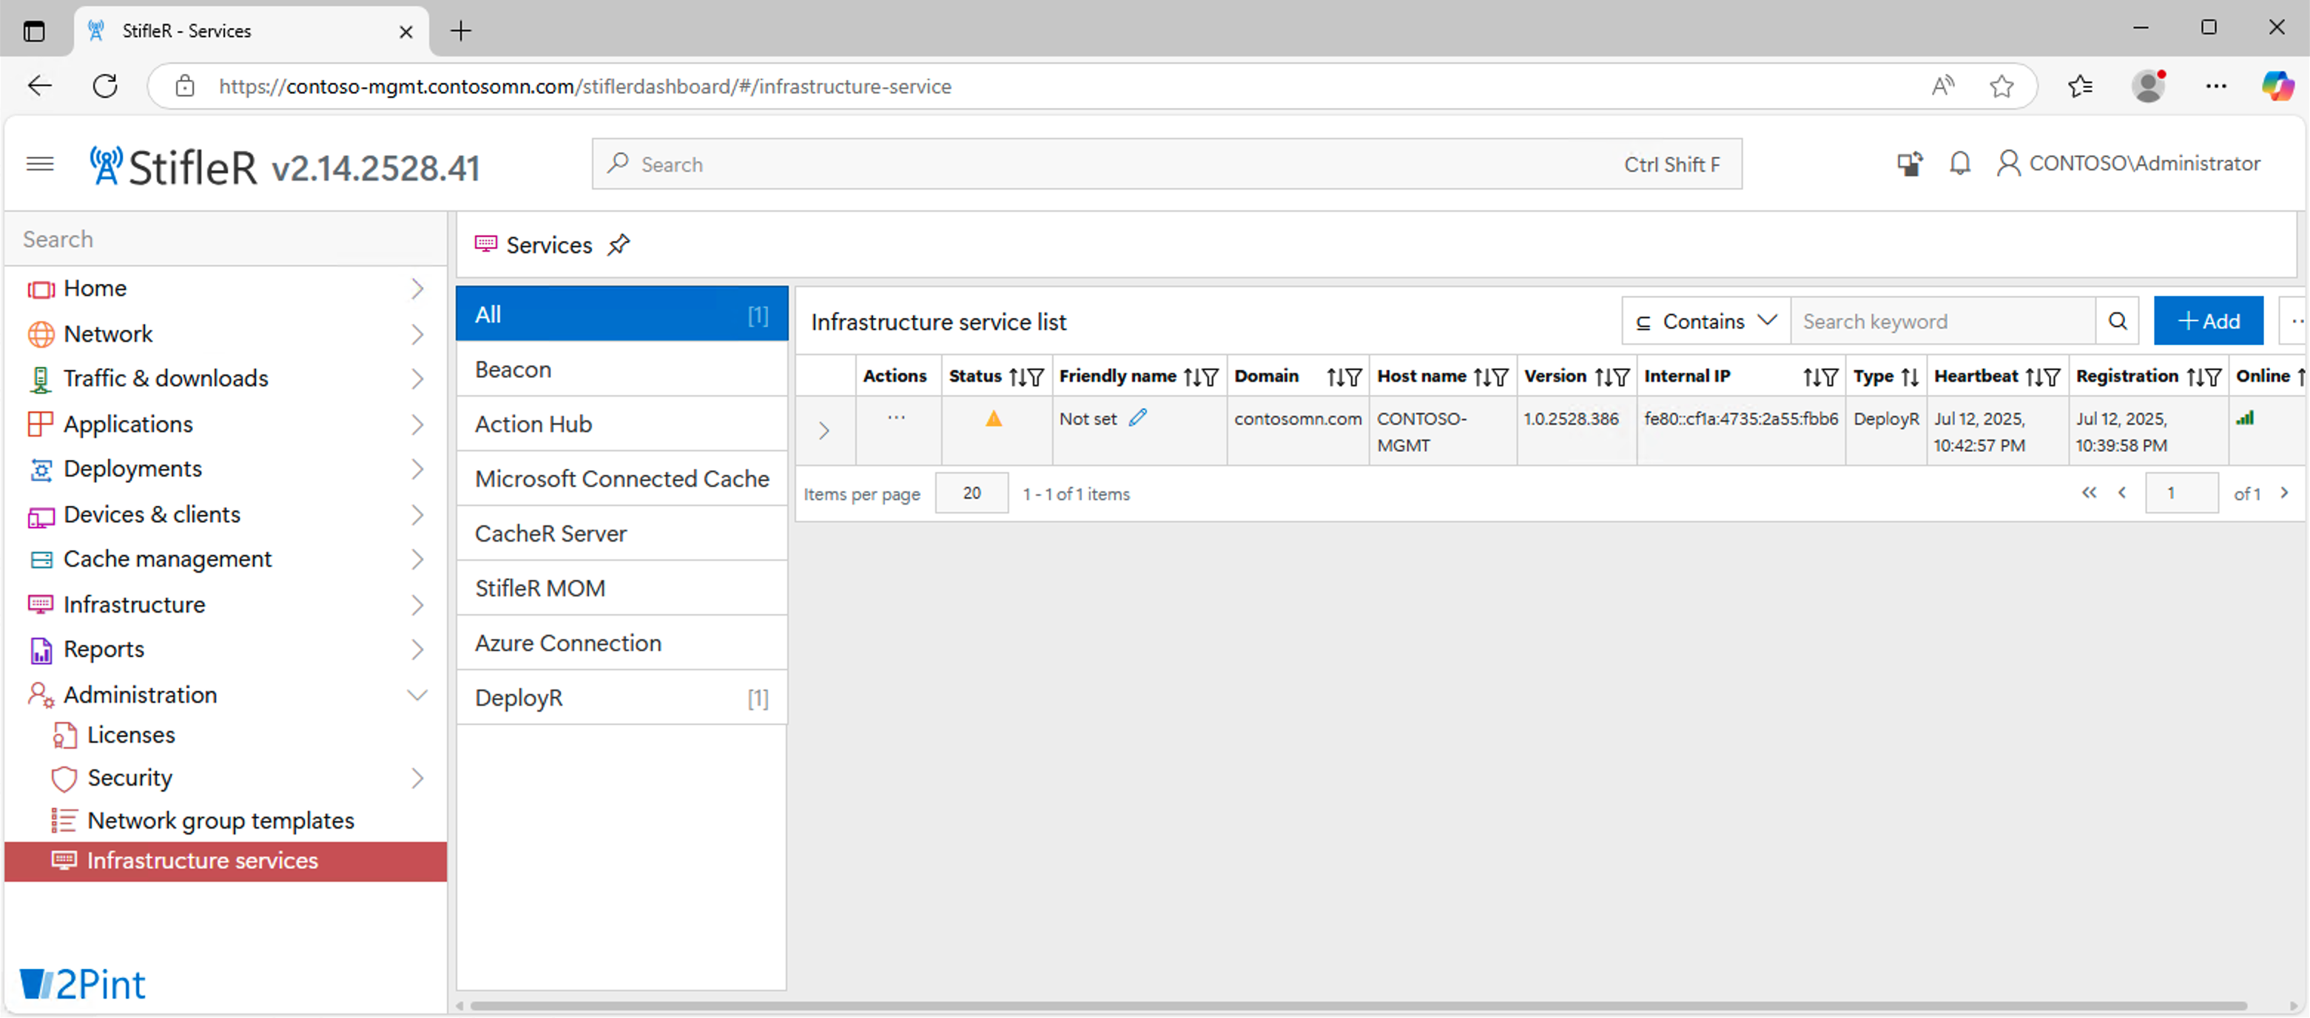
Task: Open the Contains filter dropdown
Action: (x=1705, y=321)
